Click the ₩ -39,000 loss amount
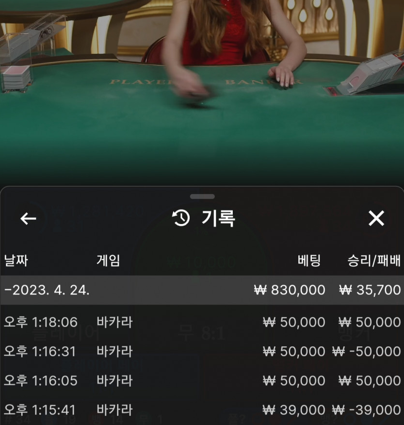This screenshot has height=425, width=404. tap(366, 410)
